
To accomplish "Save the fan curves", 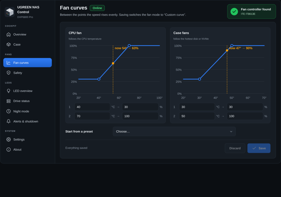I will point(259,148).
